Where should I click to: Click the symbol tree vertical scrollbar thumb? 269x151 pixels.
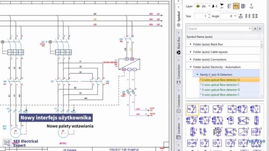pyautogui.click(x=261, y=46)
